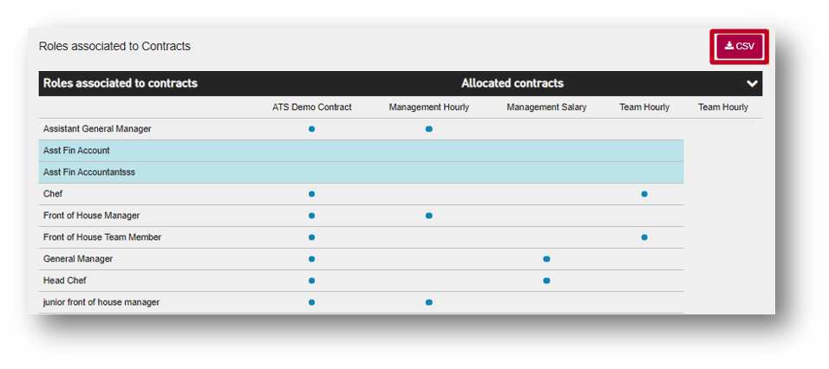Click the ATS Demo Contract dot for Chef
The width and height of the screenshot is (829, 369).
[311, 194]
